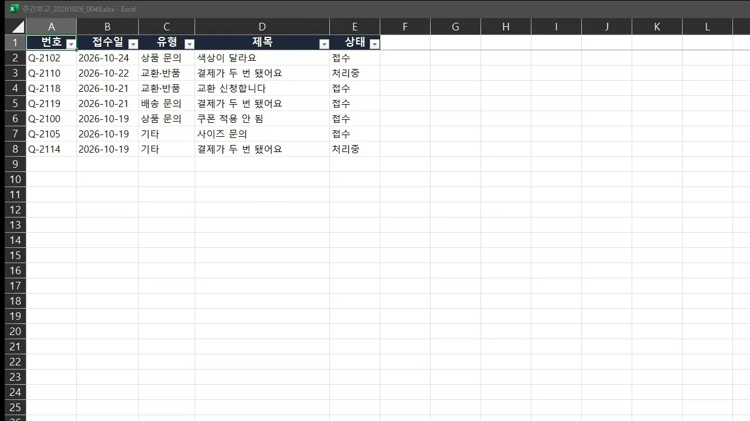Click cell containing Q-2105

[x=52, y=134]
